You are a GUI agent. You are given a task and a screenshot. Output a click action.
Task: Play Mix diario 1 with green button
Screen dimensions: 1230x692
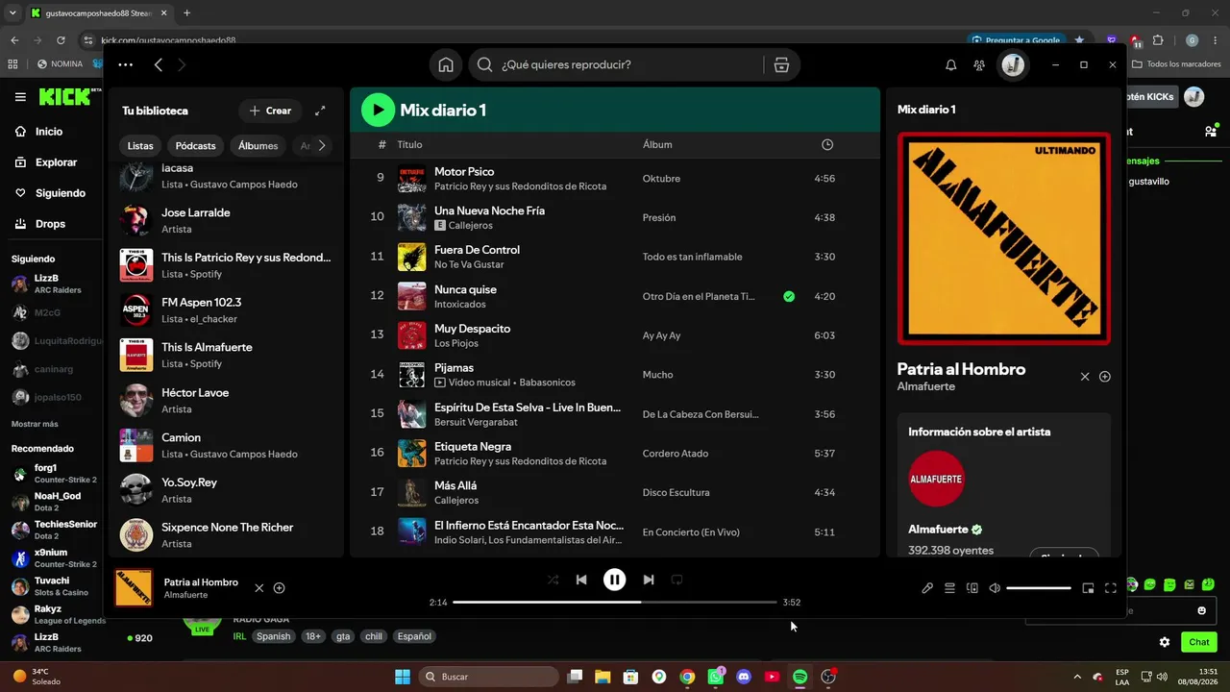coord(378,110)
